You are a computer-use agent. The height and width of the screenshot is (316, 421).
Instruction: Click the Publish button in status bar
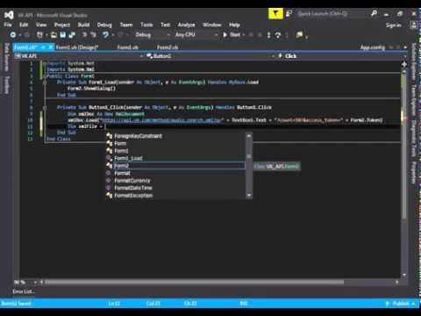[x=400, y=304]
